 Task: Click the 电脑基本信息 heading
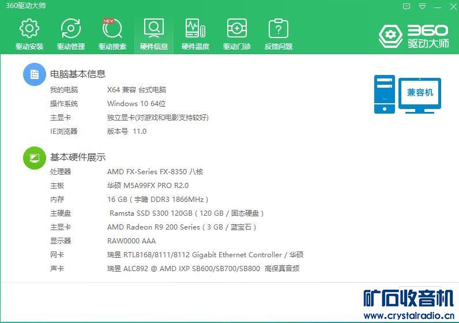[78, 74]
